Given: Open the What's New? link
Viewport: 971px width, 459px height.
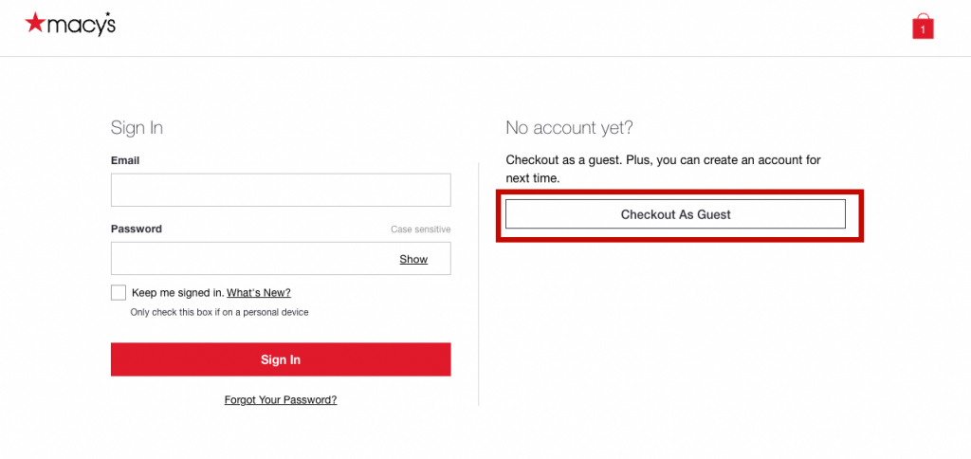Looking at the screenshot, I should pyautogui.click(x=259, y=293).
